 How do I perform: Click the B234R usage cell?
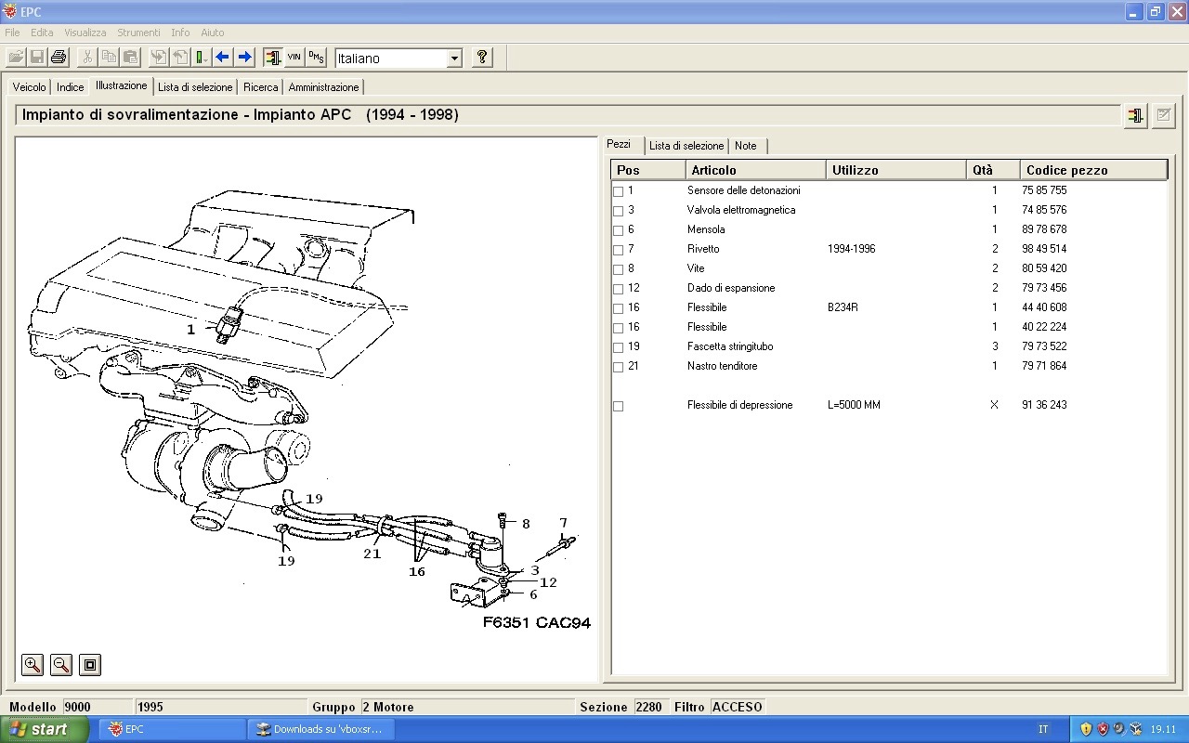tap(843, 307)
